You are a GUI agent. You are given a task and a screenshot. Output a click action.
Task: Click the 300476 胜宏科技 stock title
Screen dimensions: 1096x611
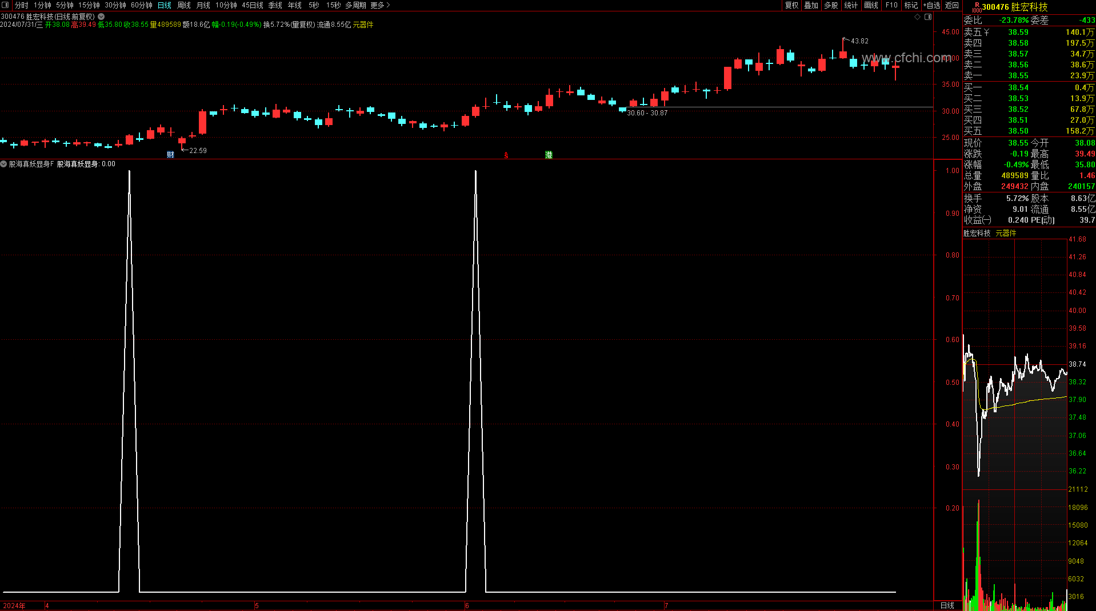coord(1015,7)
